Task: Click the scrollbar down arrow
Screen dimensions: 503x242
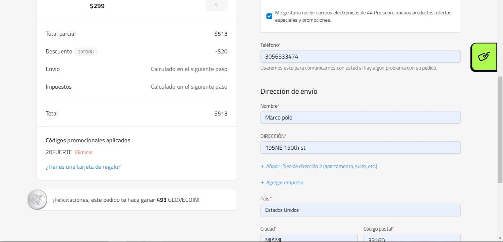Action: (x=500, y=238)
